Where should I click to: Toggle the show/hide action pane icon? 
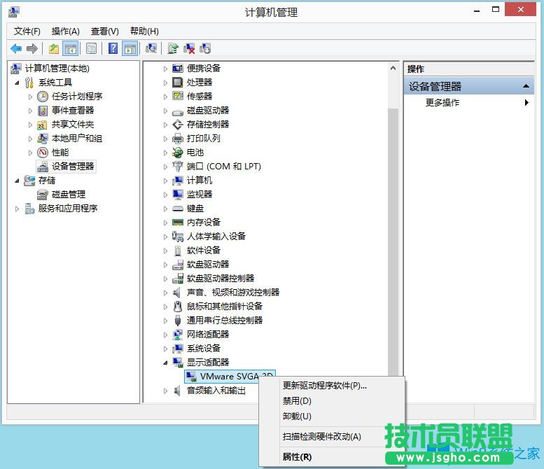pyautogui.click(x=130, y=48)
